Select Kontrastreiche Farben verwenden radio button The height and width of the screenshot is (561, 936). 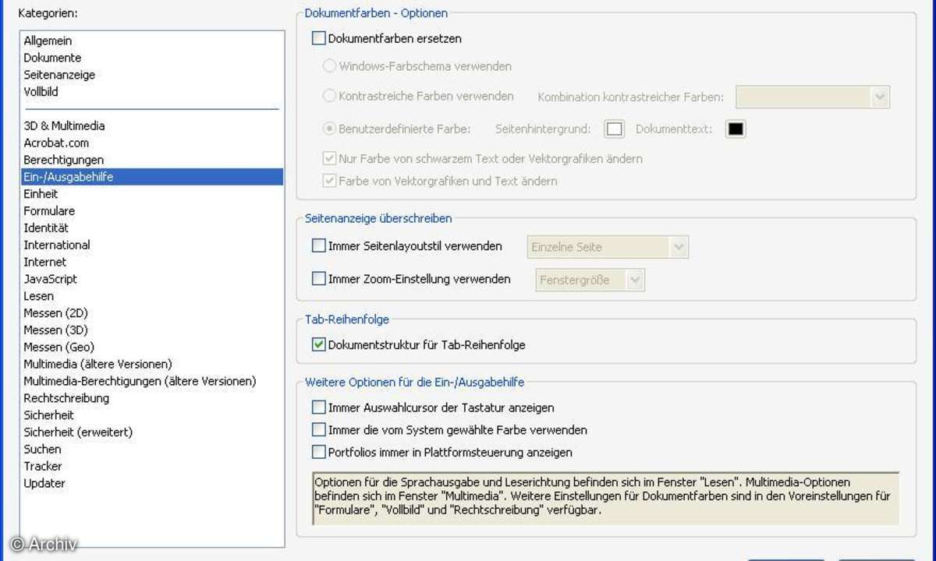pyautogui.click(x=330, y=97)
